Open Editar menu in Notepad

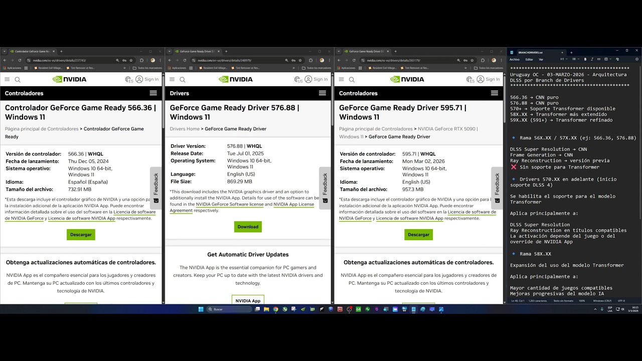[x=529, y=59]
